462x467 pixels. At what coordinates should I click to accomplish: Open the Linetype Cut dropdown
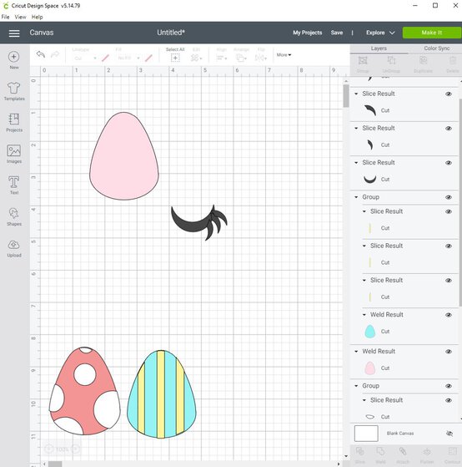click(85, 58)
